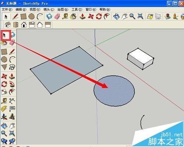
Task: Choose the Rectangle tool in the horizontal toolbar
Action: (24, 16)
